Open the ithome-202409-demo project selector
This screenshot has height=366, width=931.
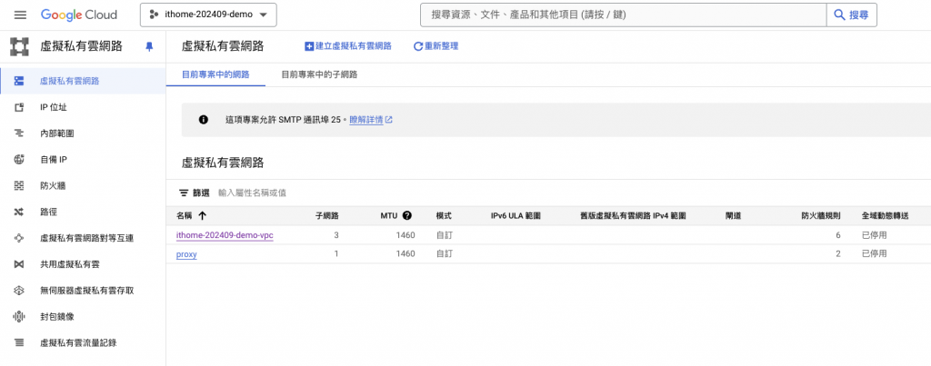click(x=208, y=15)
